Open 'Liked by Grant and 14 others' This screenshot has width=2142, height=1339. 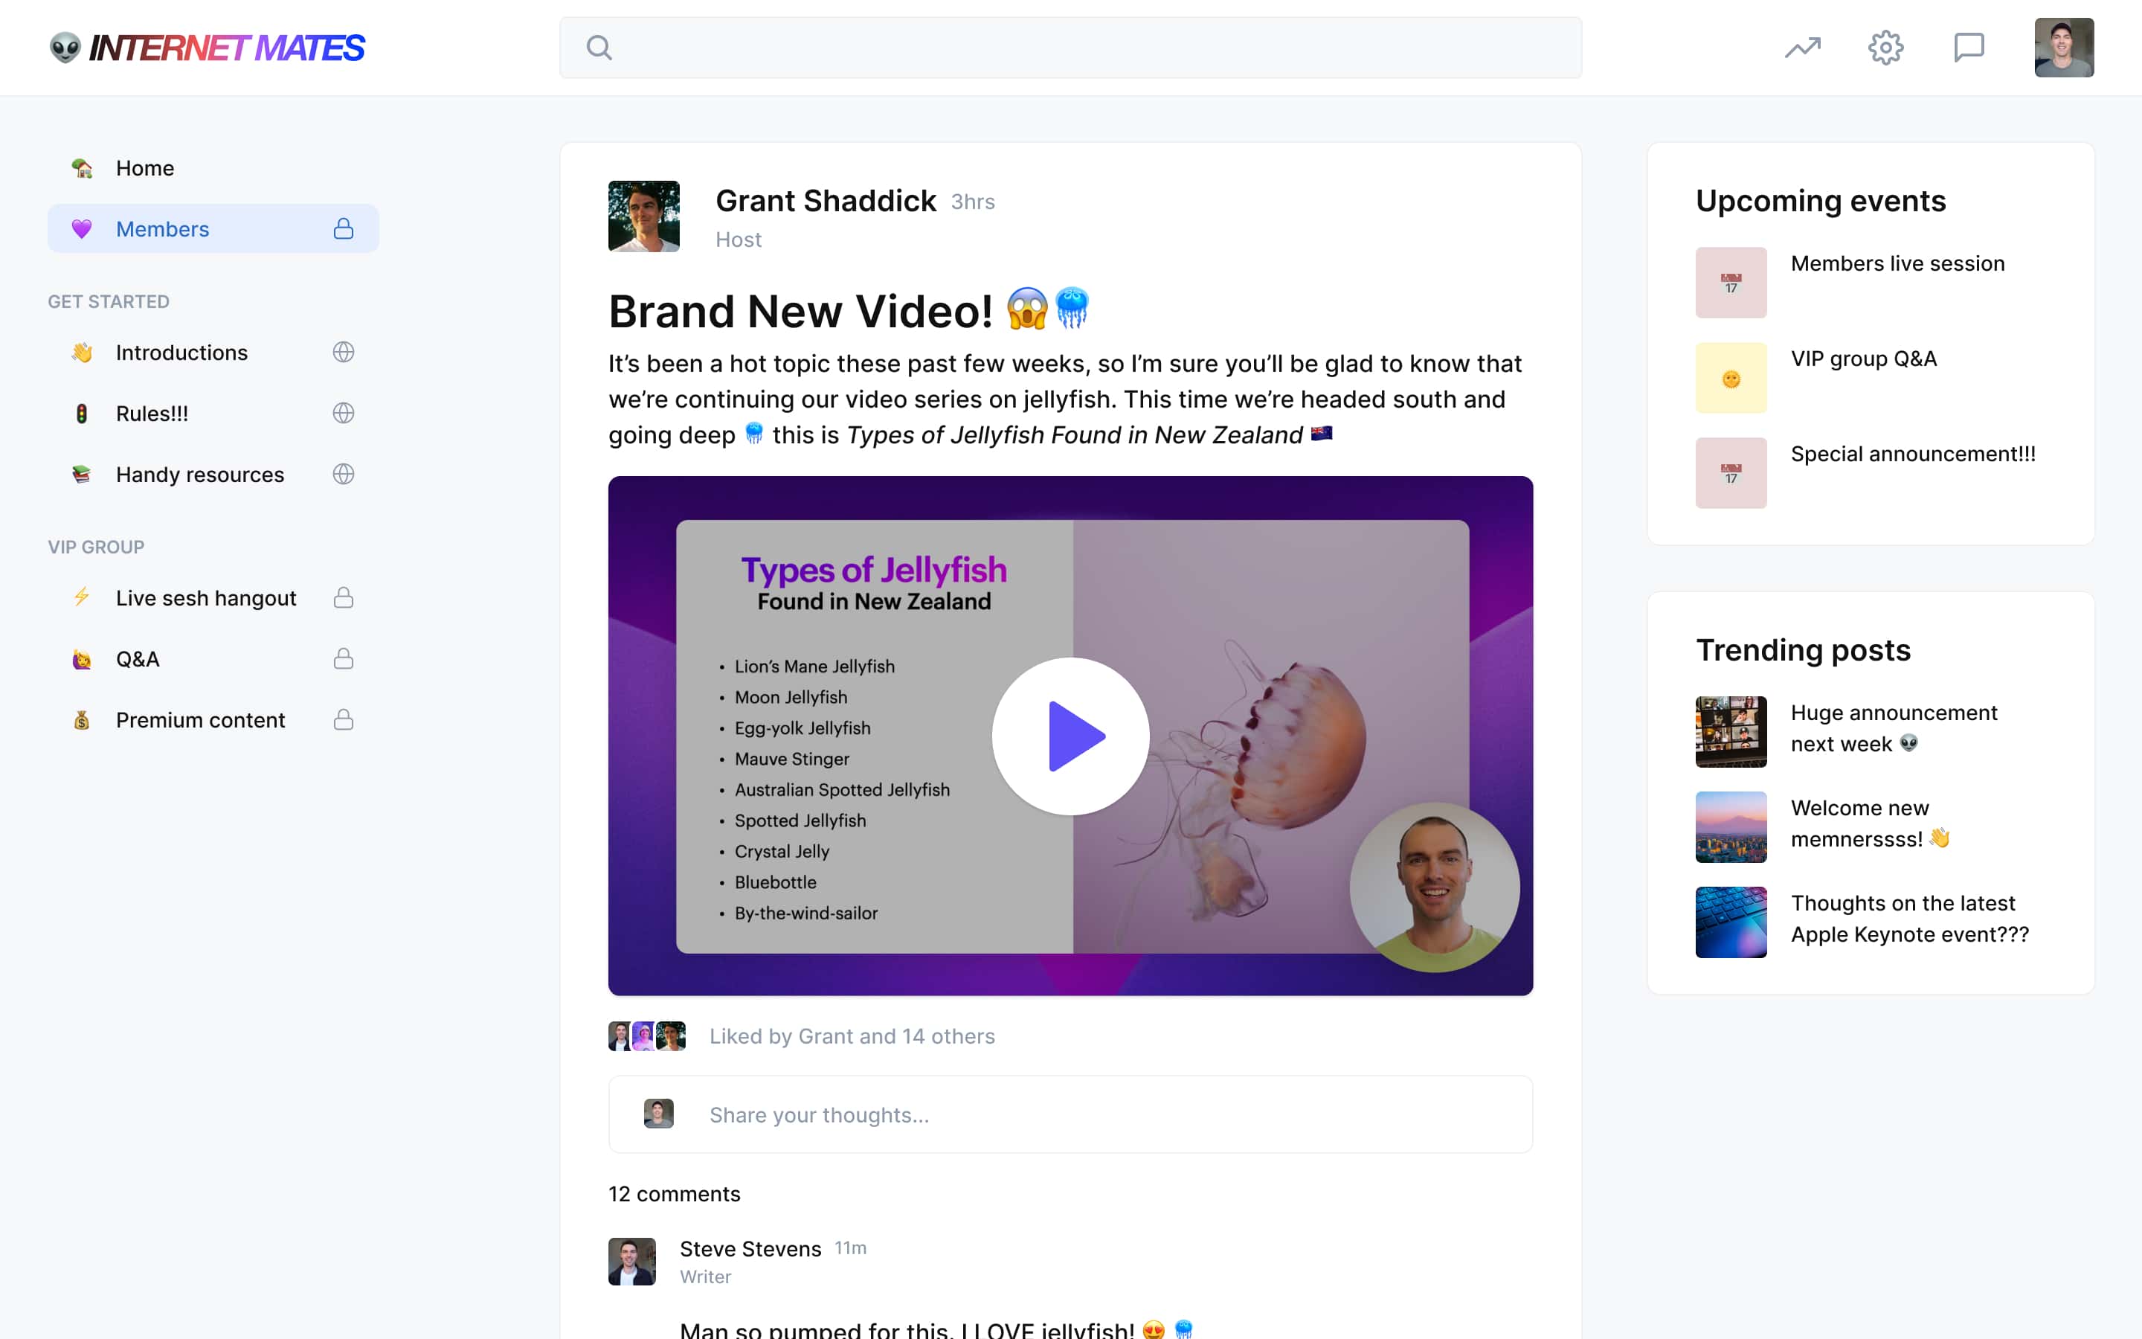tap(852, 1035)
